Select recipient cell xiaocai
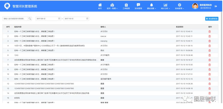Viewport: 223px width, 109px height. 103,36
